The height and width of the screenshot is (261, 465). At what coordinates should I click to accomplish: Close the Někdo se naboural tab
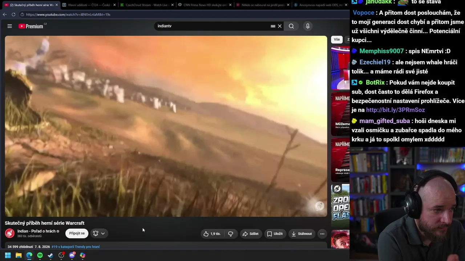pos(288,5)
